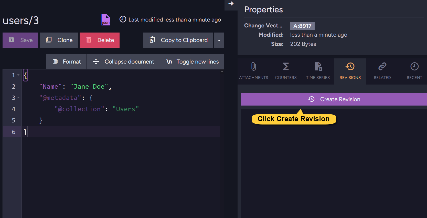The height and width of the screenshot is (218, 427).
Task: Click the Properties heading
Action: [x=263, y=9]
